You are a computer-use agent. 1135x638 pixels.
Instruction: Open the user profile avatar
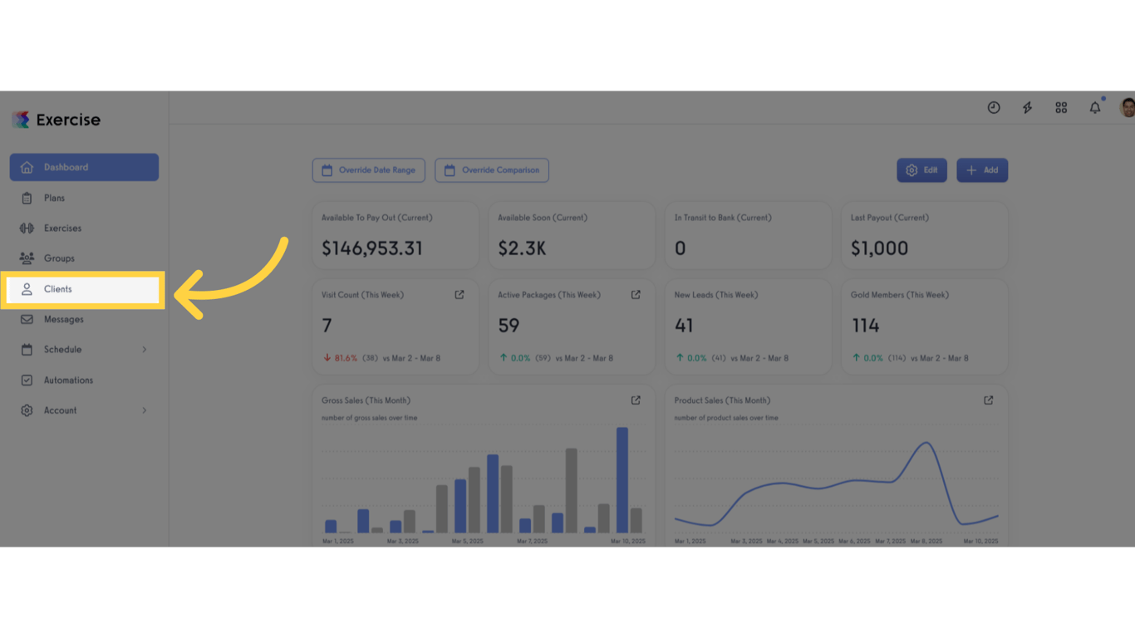coord(1128,108)
